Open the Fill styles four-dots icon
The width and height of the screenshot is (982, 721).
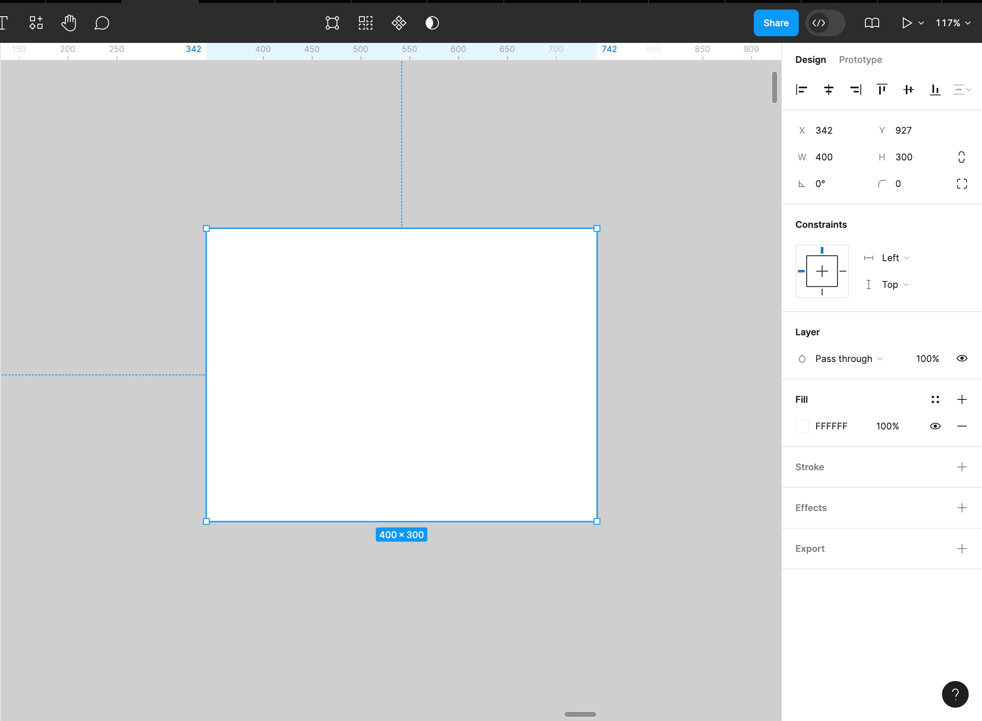click(x=935, y=399)
